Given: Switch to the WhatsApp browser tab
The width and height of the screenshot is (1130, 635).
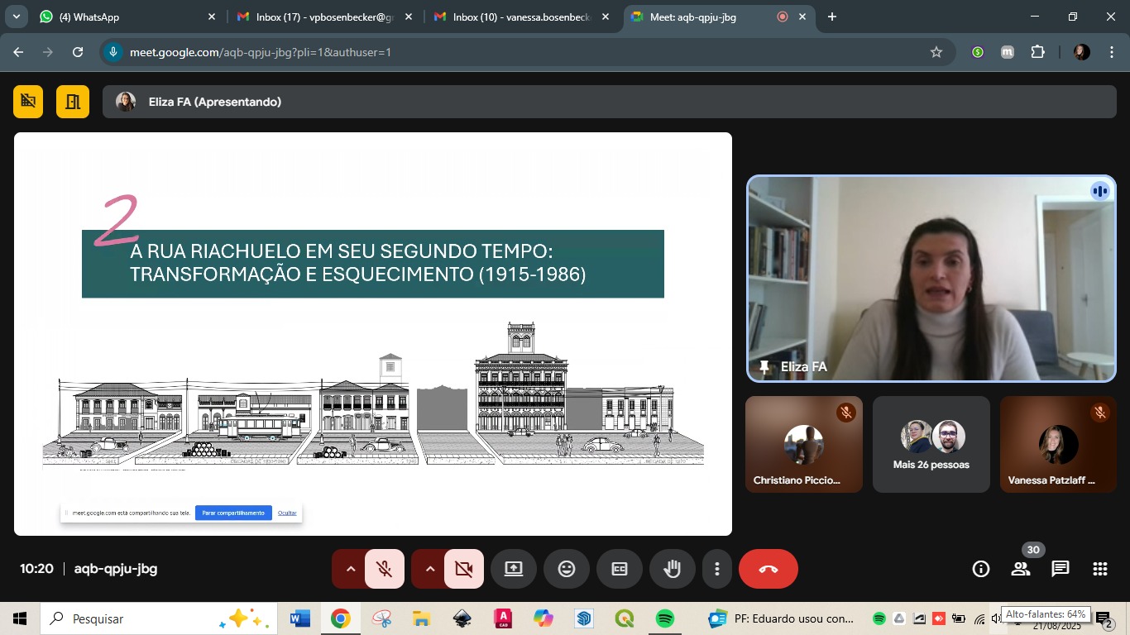Looking at the screenshot, I should pos(124,17).
